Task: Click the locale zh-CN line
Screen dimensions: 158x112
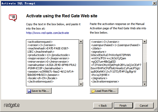Action: pyautogui.click(x=42, y=78)
